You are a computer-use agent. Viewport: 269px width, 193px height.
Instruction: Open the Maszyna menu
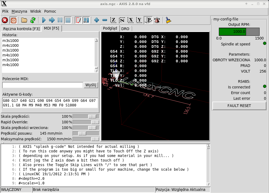coord(19,11)
